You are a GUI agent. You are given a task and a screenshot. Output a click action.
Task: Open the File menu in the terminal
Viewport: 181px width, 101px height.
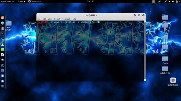point(39,19)
